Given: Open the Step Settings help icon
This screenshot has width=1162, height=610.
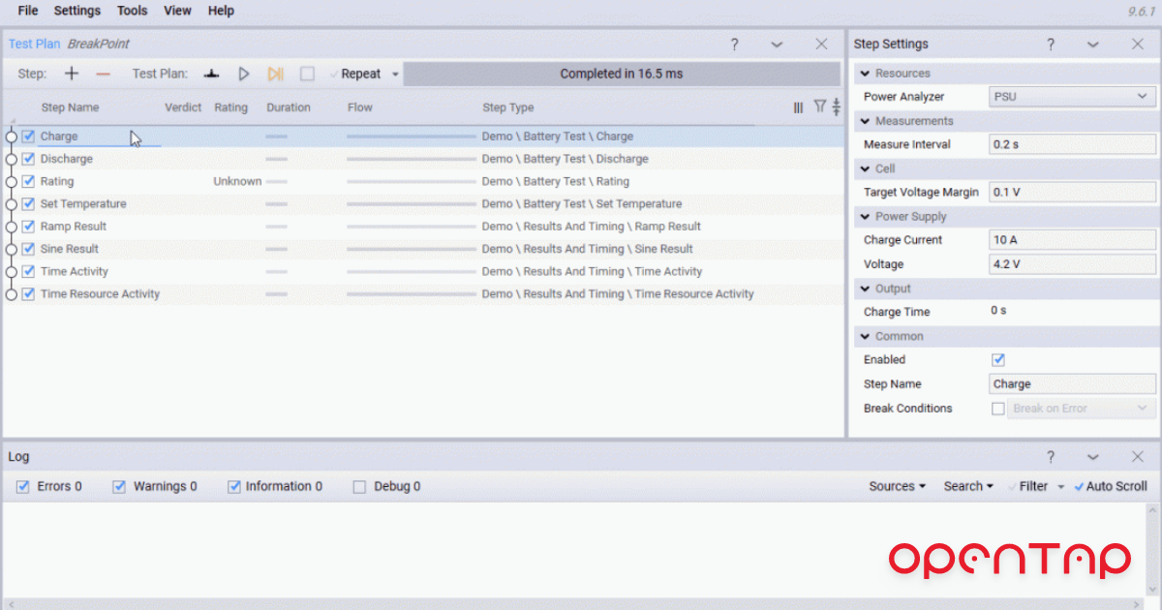Looking at the screenshot, I should pyautogui.click(x=1051, y=44).
